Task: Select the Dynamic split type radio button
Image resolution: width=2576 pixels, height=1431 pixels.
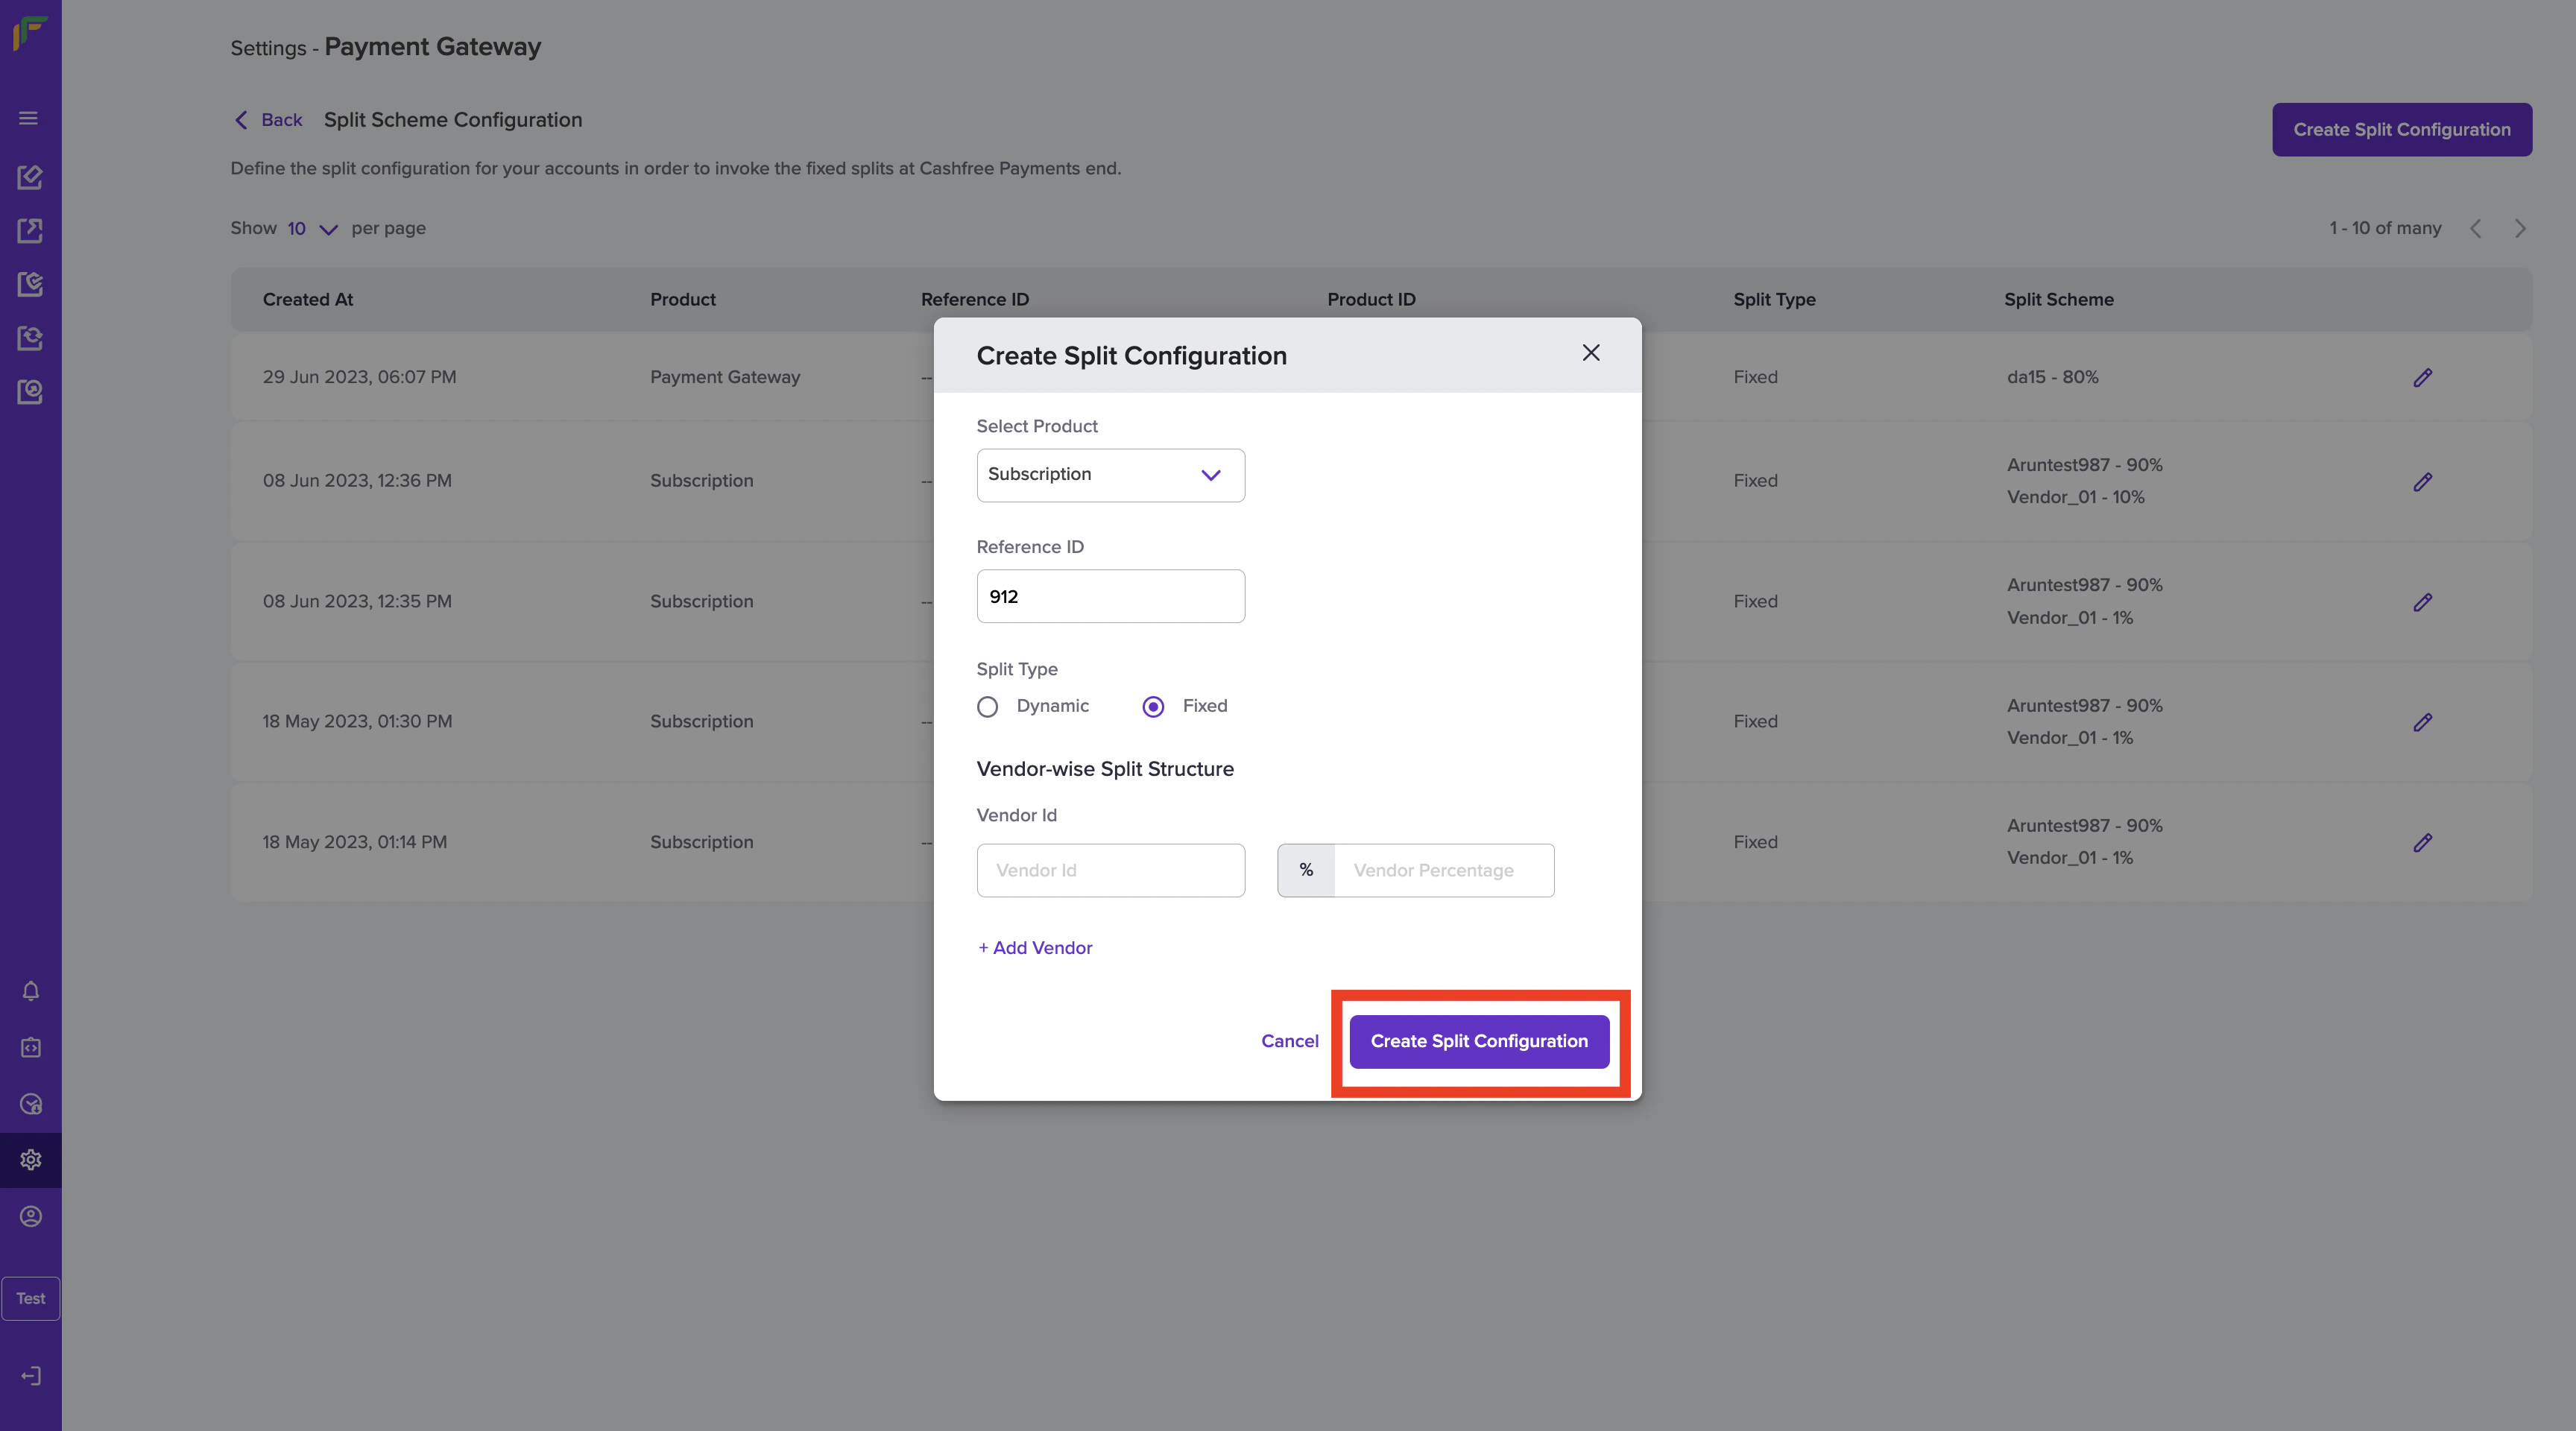Action: (x=987, y=707)
